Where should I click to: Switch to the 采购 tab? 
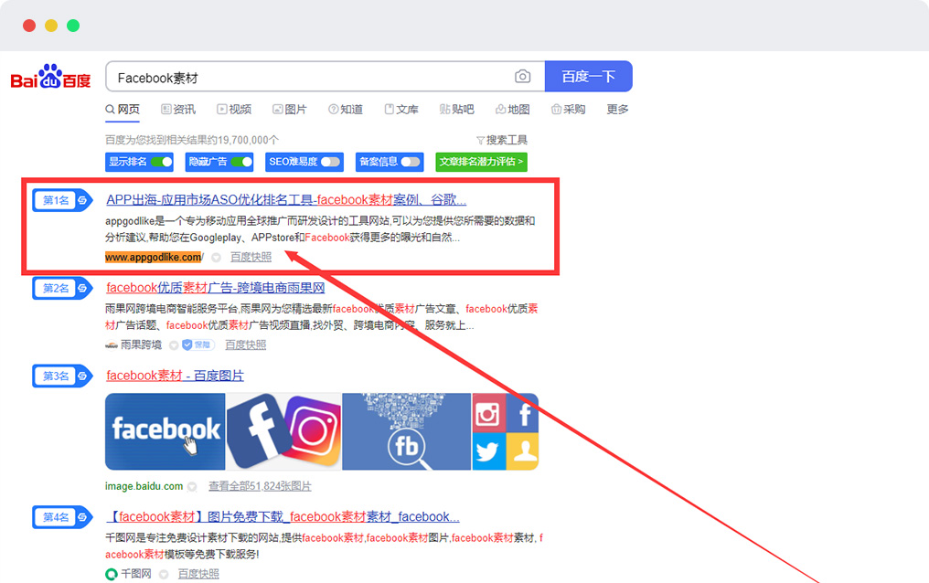[568, 110]
